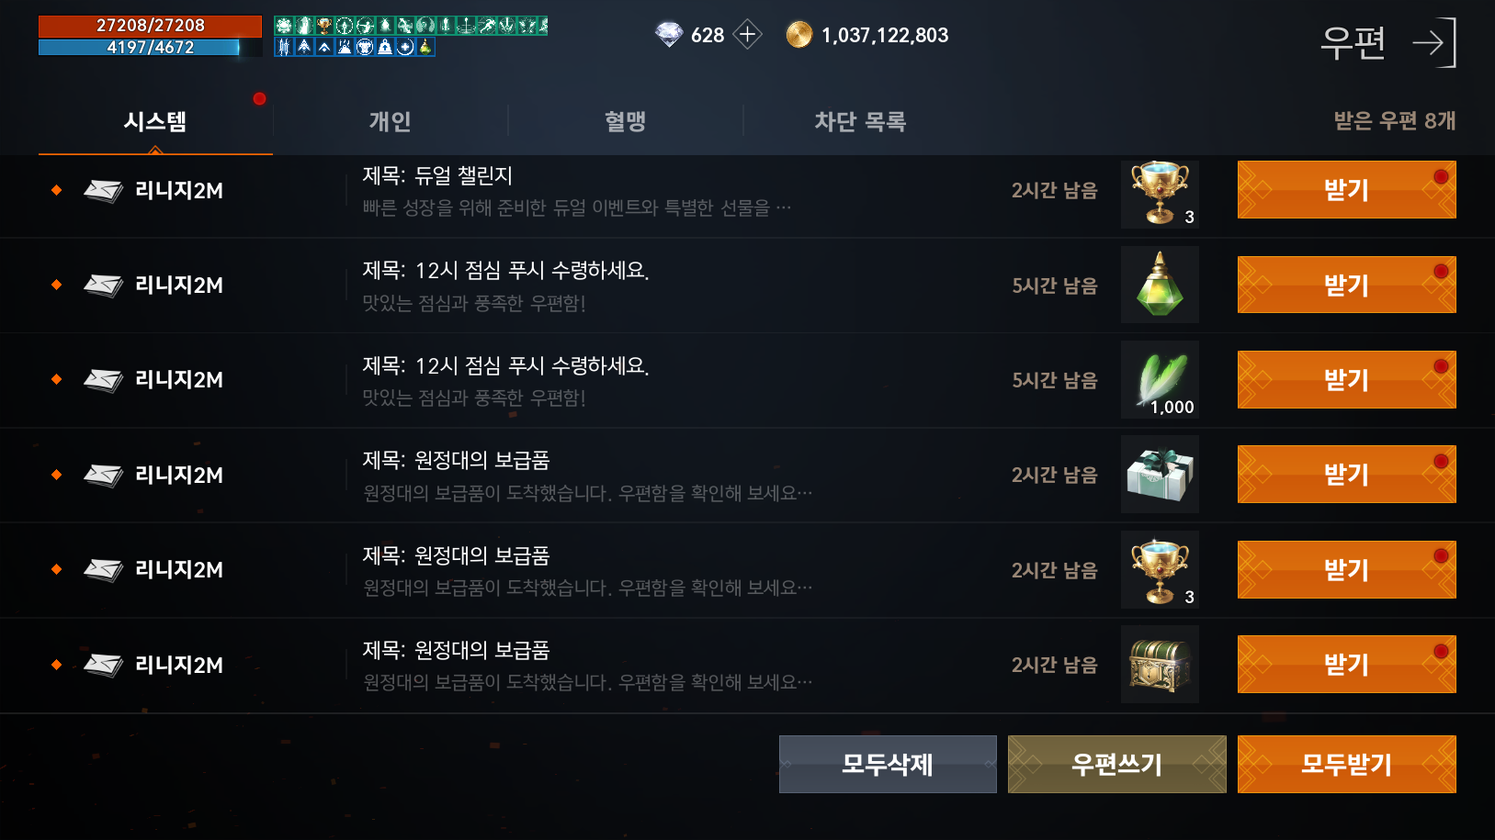The width and height of the screenshot is (1495, 840).
Task: Select the 차단 목록 tab
Action: tap(860, 121)
